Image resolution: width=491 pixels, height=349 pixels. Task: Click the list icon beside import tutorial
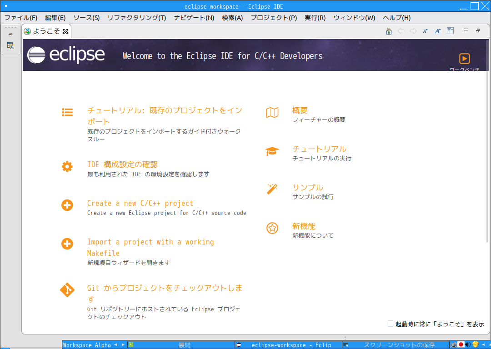67,112
